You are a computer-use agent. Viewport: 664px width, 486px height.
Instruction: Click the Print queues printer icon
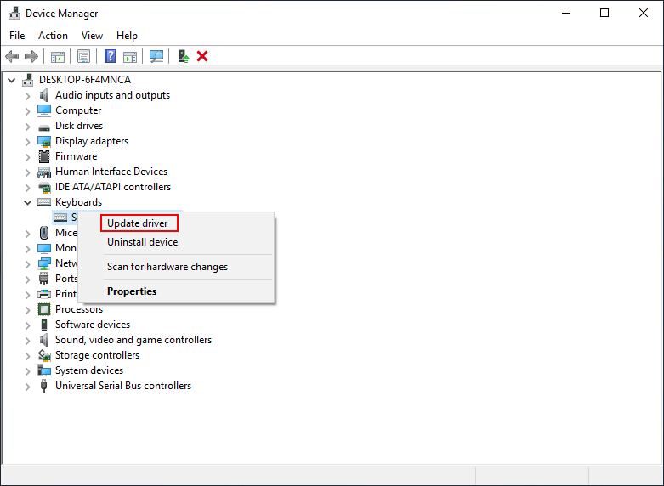tap(44, 294)
